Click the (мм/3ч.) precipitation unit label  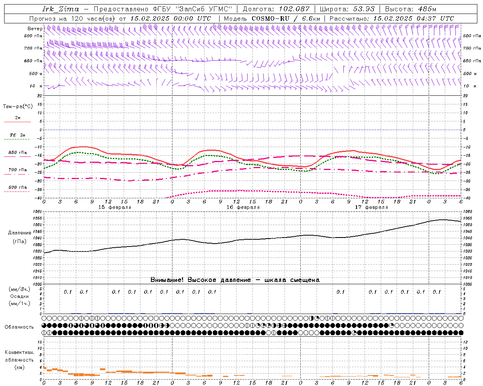[x=20, y=289]
